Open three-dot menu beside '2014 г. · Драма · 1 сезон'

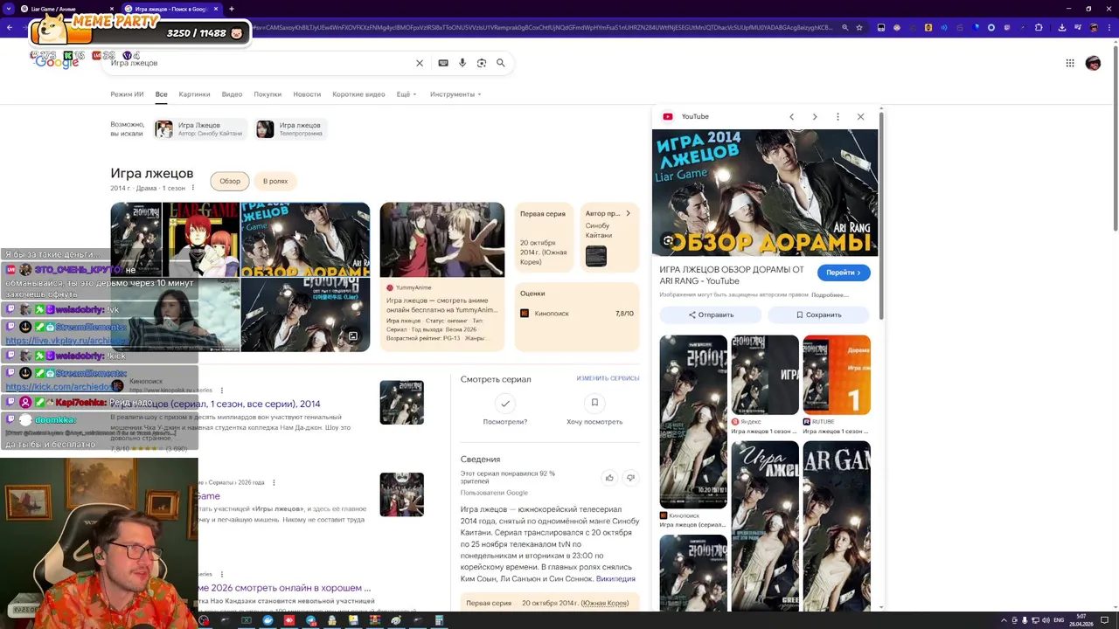point(193,188)
